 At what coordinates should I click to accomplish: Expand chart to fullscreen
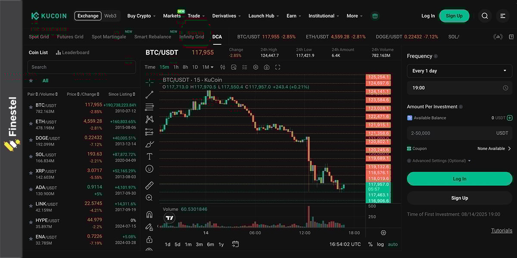277,67
